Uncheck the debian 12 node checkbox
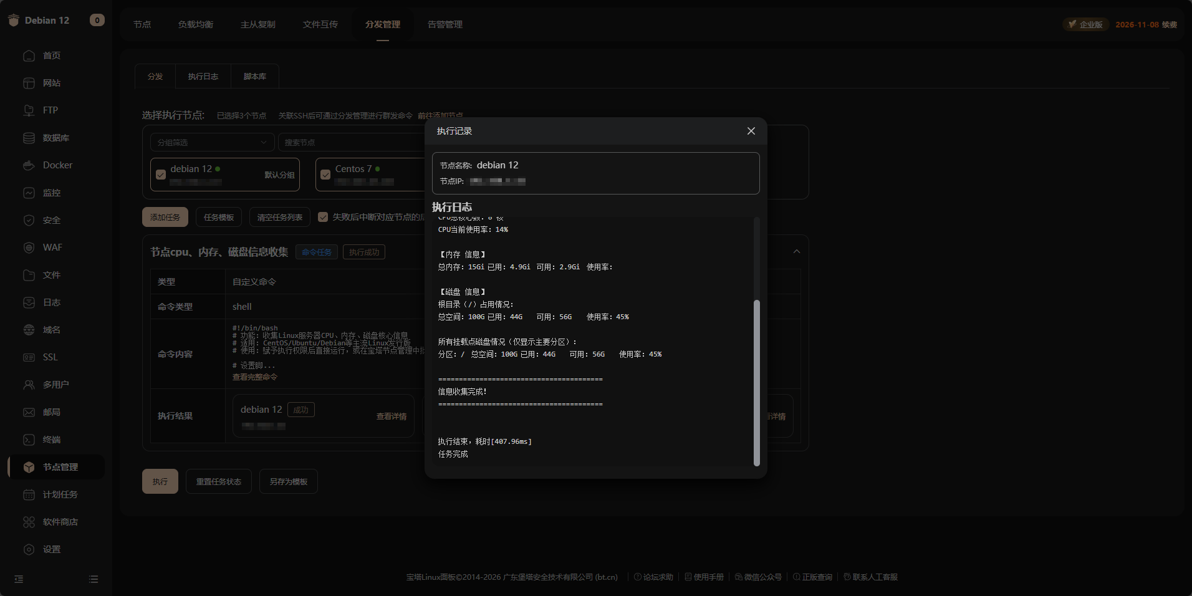This screenshot has width=1192, height=596. (x=161, y=175)
